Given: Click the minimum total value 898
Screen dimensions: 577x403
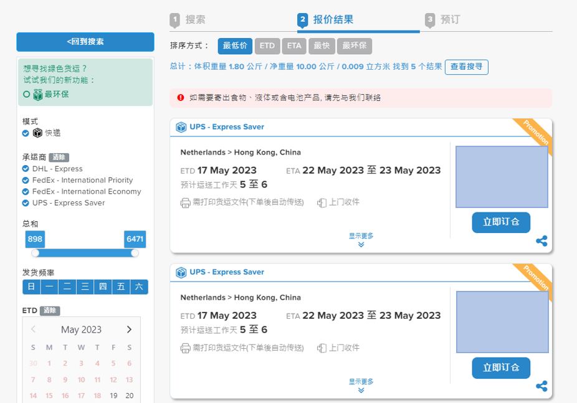Looking at the screenshot, I should coord(35,239).
